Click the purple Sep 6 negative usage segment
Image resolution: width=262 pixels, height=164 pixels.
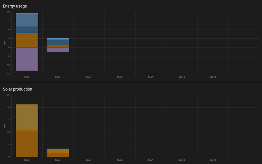58,50
